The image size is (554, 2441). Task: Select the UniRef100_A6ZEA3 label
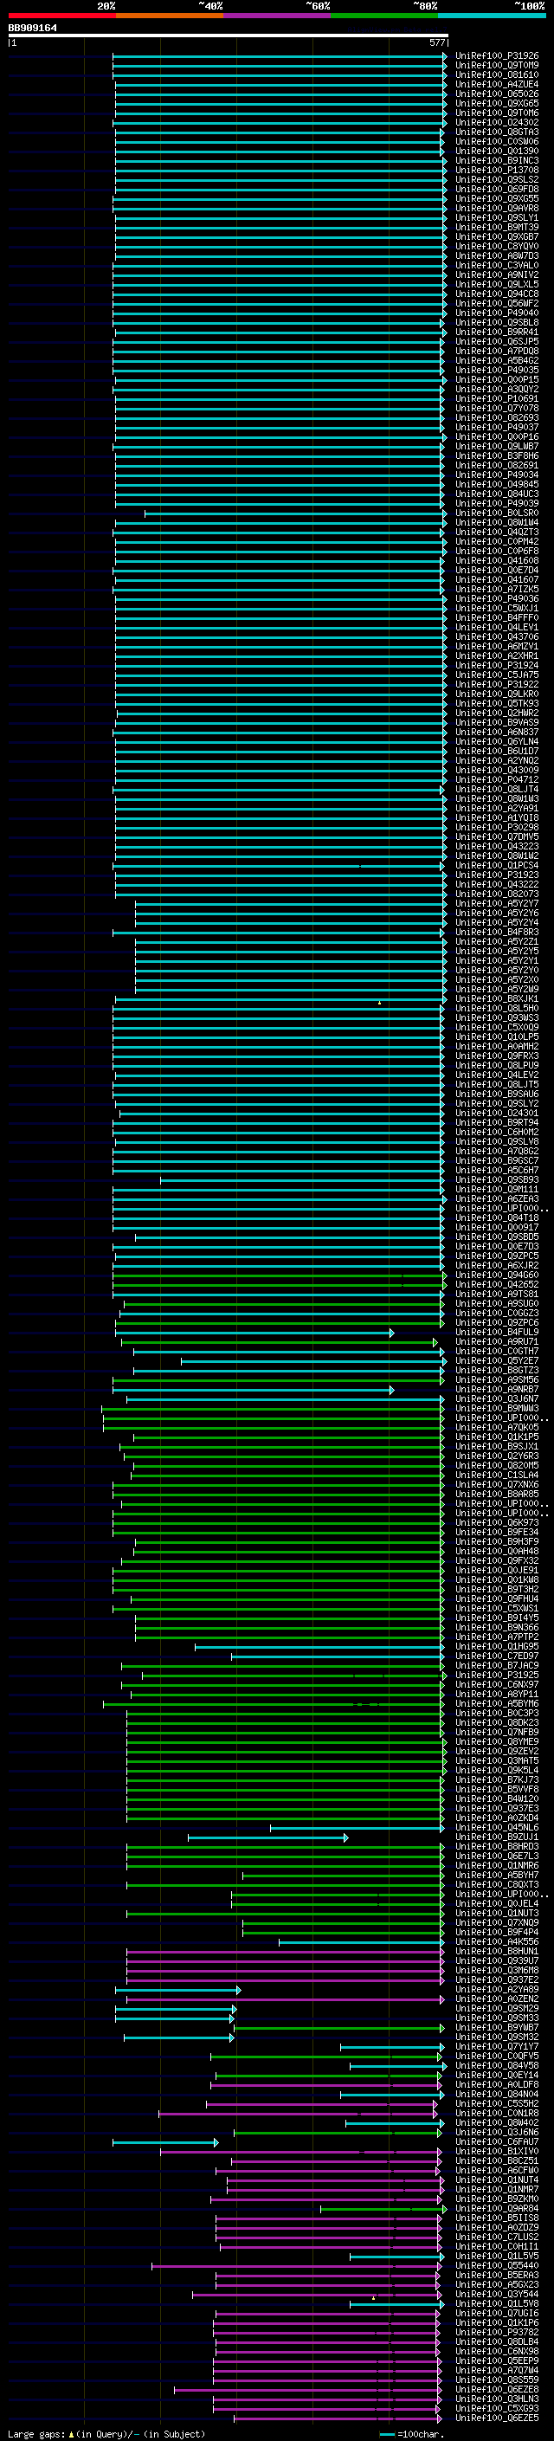pos(497,1198)
